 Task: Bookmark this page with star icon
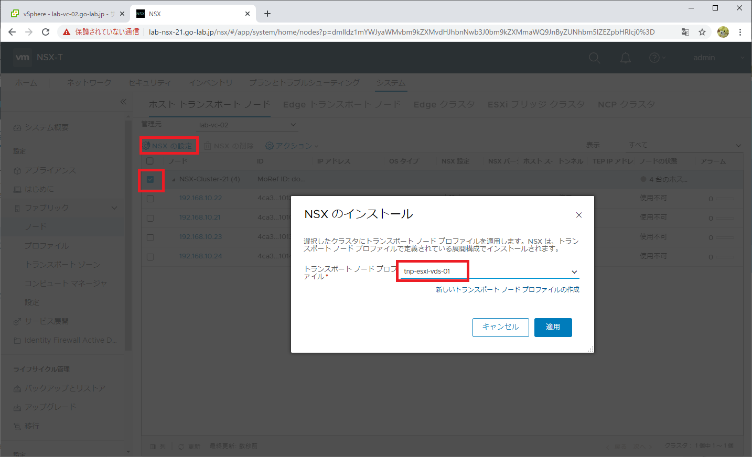[702, 32]
